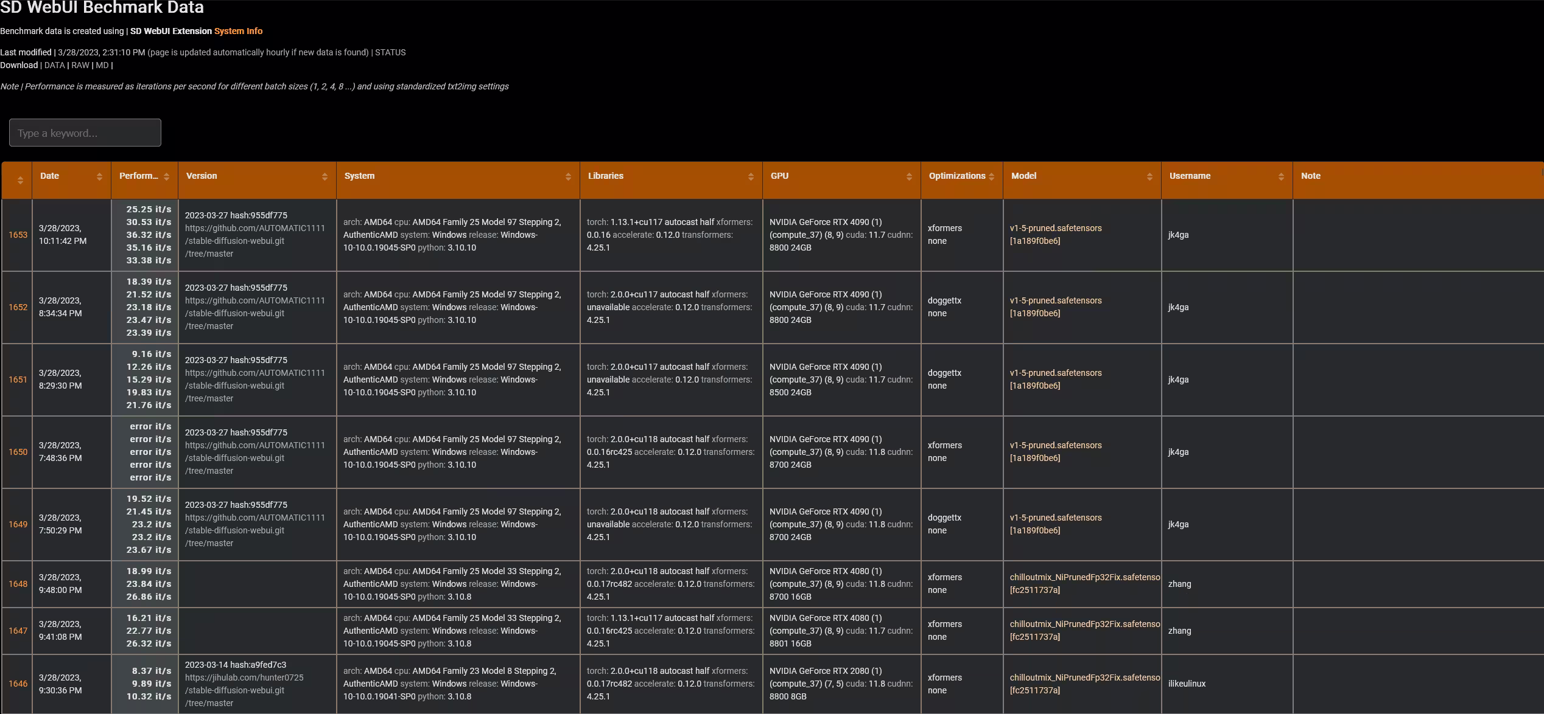The image size is (1544, 714).
Task: Click the Model column sort icon
Action: coord(1149,176)
